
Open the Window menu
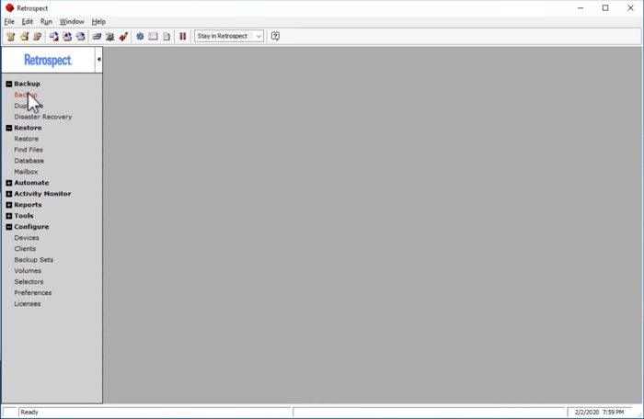coord(72,22)
